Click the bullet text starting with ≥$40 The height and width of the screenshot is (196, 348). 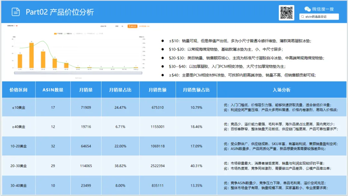click(x=242, y=75)
